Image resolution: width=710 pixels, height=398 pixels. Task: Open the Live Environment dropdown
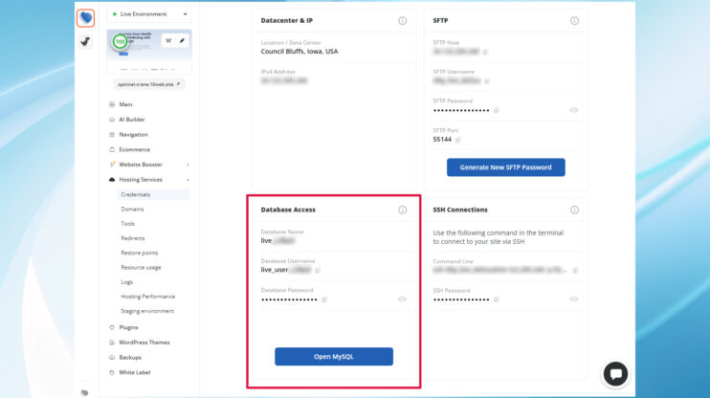click(x=149, y=14)
